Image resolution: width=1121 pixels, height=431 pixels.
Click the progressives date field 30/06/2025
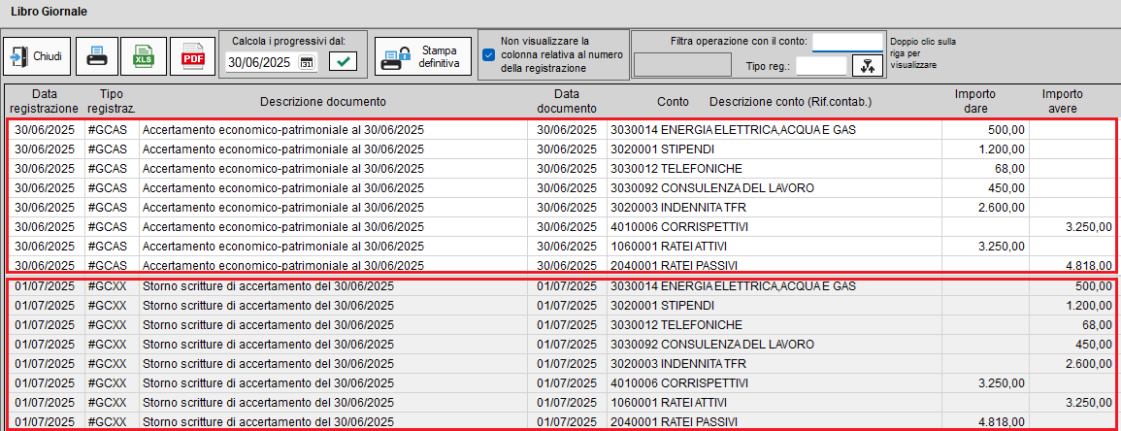[258, 62]
